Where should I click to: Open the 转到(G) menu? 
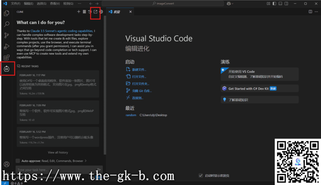coord(68,3)
